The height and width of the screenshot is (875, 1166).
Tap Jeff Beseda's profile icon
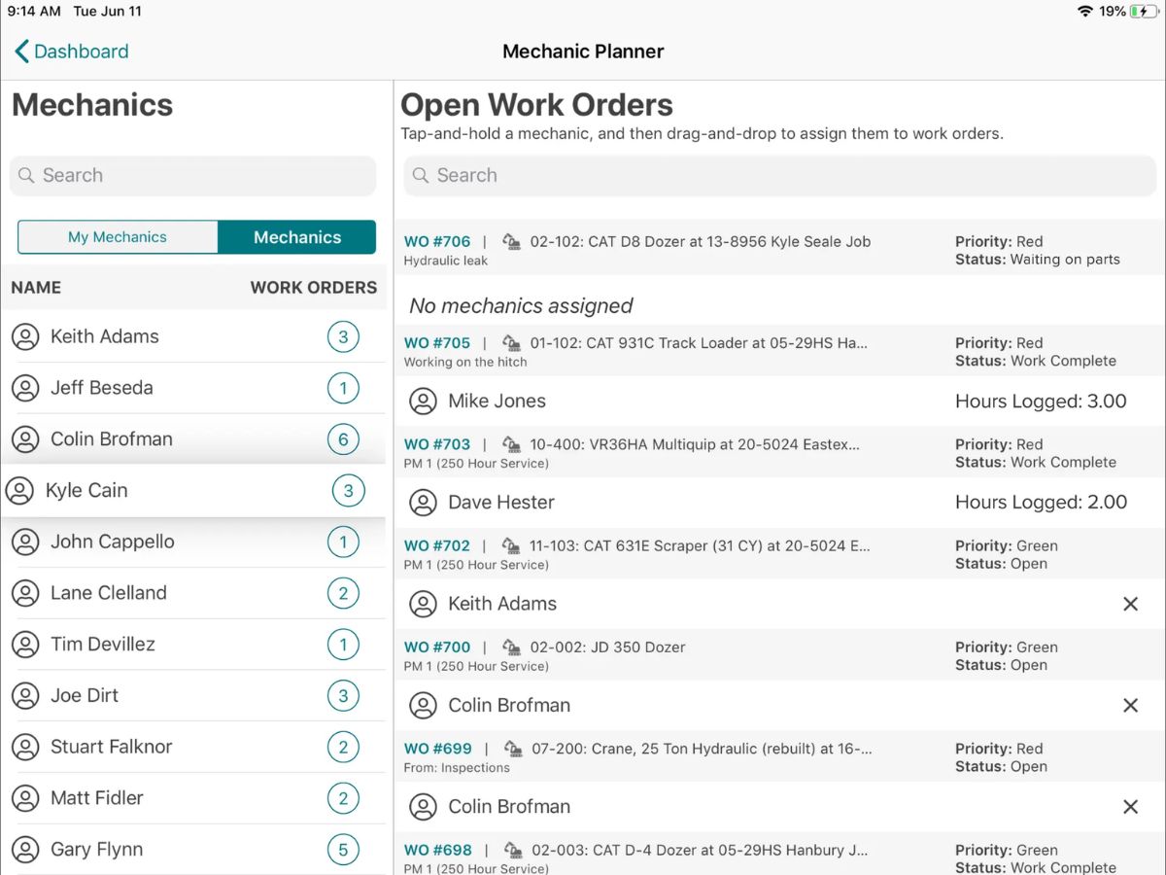pos(25,388)
